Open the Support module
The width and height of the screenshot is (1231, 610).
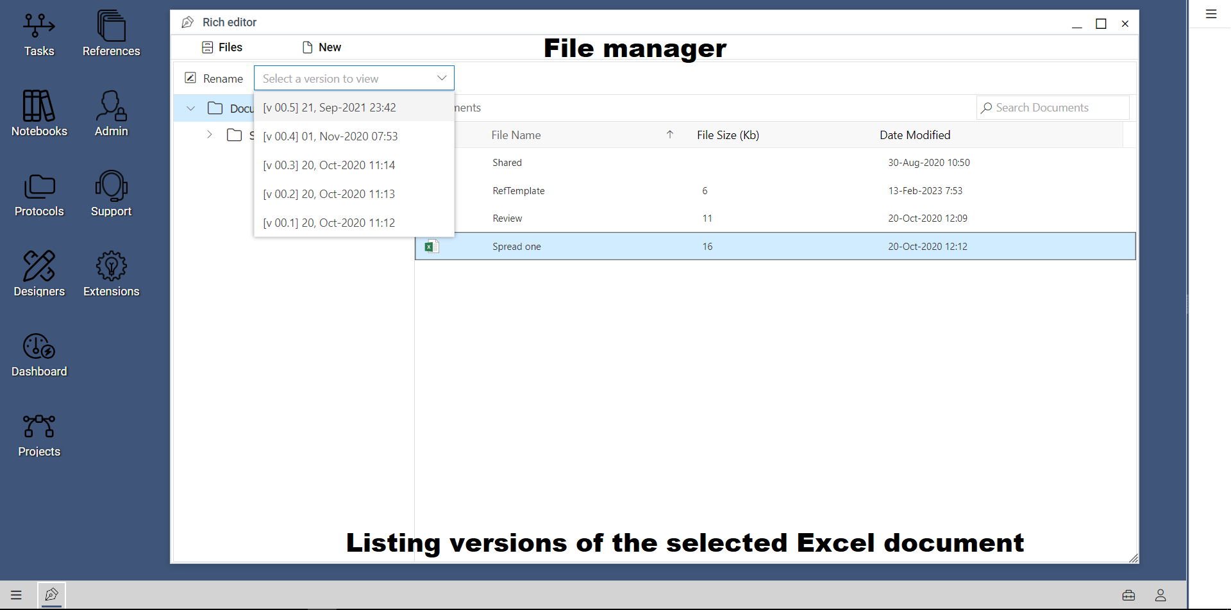pos(111,195)
